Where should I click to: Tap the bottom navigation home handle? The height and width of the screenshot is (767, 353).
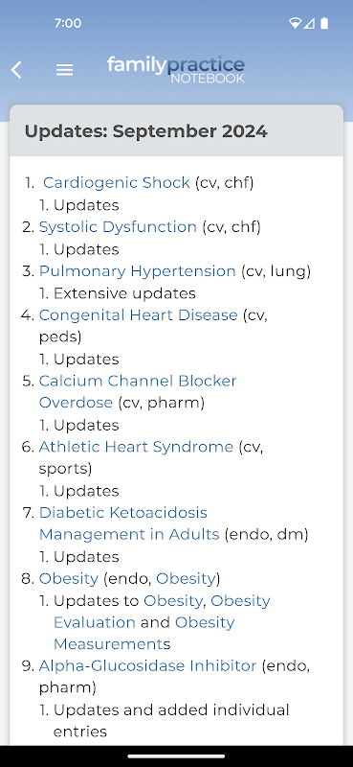176,756
